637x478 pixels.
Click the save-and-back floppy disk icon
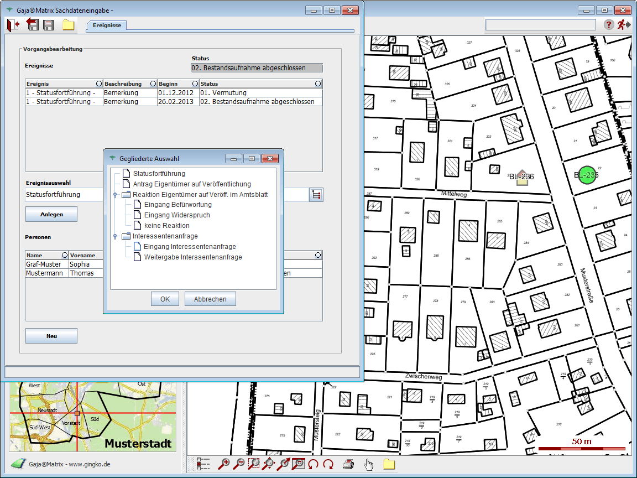pyautogui.click(x=32, y=24)
